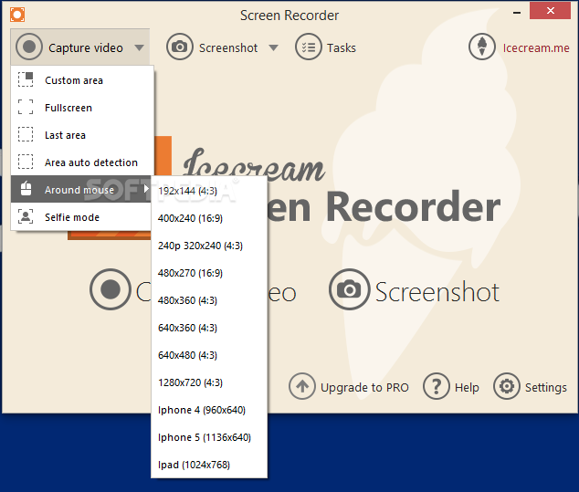Choose 640x360 (4:3) resolution
Viewport: 579px width, 492px height.
coord(209,328)
